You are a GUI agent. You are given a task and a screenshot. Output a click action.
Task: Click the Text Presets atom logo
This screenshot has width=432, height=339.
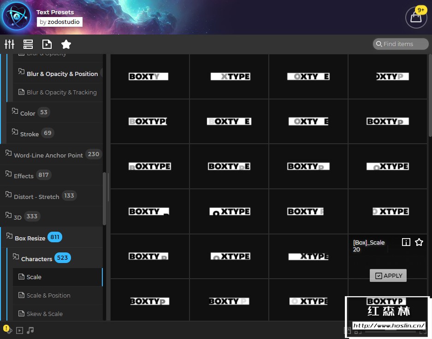coord(16,17)
